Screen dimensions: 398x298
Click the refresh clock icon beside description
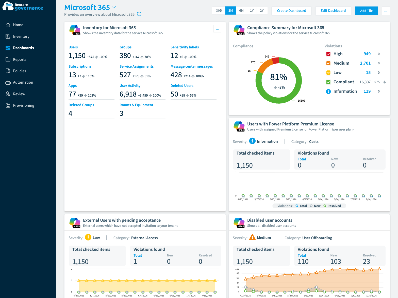pyautogui.click(x=139, y=14)
